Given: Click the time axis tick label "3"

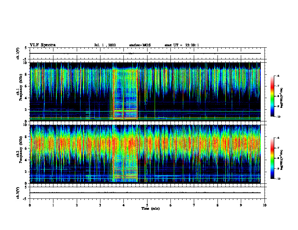Looking at the screenshot, I should 100,205.
